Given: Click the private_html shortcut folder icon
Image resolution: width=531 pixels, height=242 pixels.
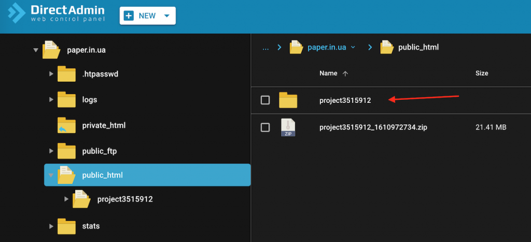Looking at the screenshot, I should (x=67, y=126).
